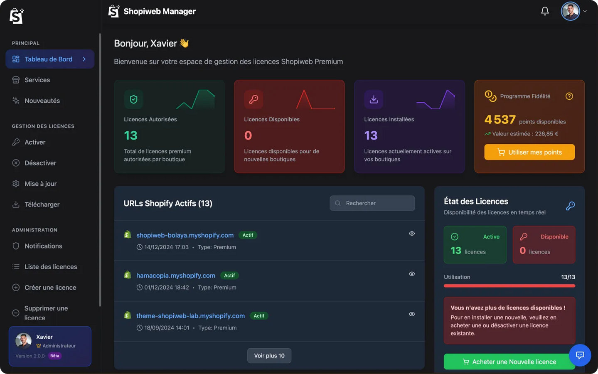Open the live chat bubble icon
598x374 pixels.
coord(580,355)
